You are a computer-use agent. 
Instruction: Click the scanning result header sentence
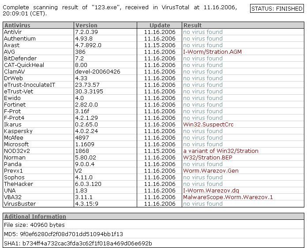point(120,11)
